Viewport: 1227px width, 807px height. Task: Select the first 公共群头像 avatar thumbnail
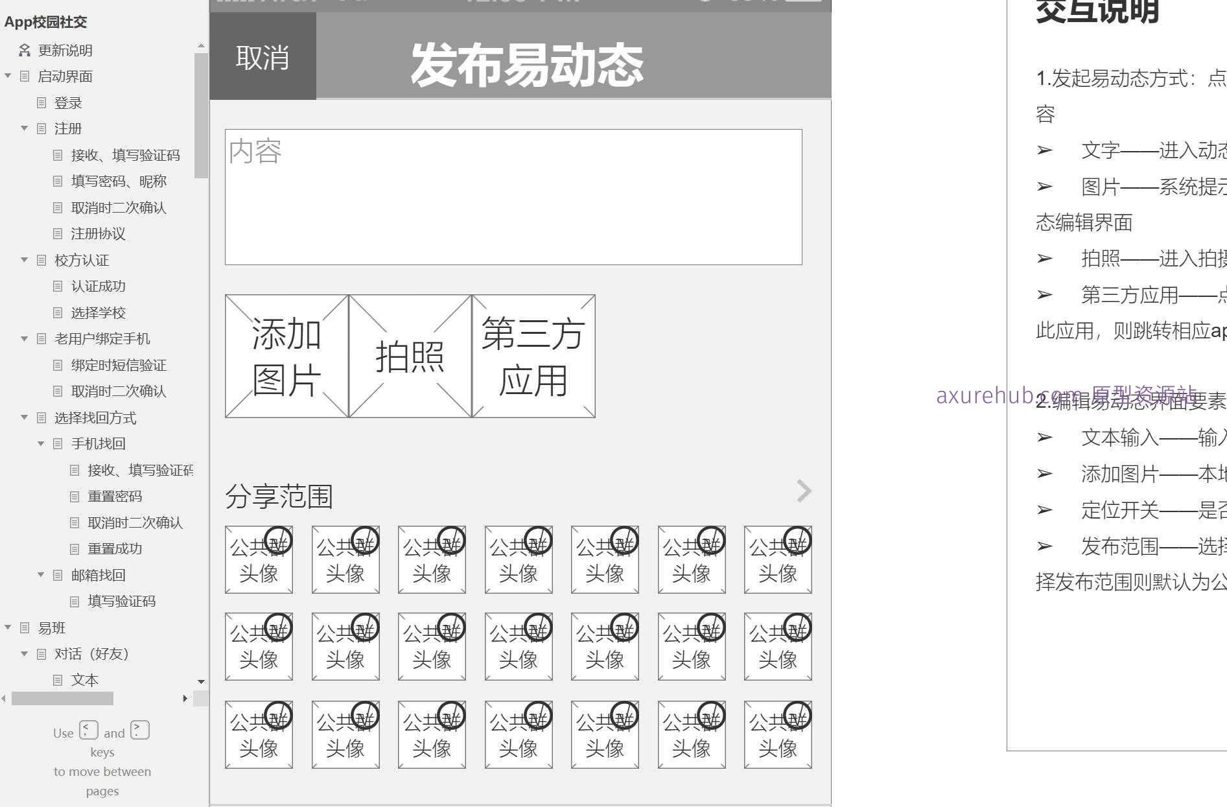(x=258, y=559)
